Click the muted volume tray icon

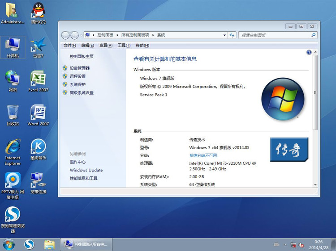point(302,245)
